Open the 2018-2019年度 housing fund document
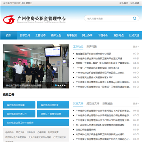This screenshot has width=142, height=142. pos(103,120)
